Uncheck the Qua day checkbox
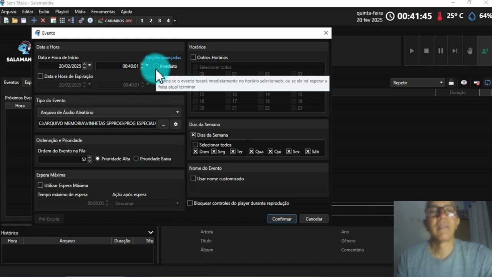This screenshot has height=277, width=492. (x=251, y=152)
